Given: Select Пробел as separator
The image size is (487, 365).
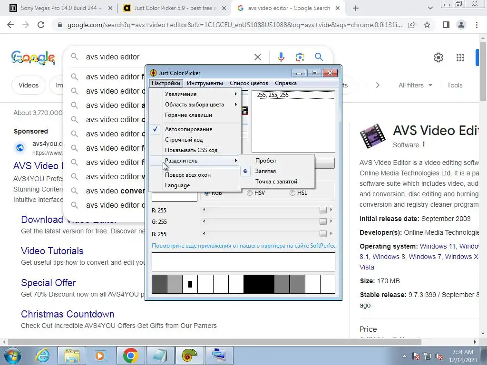Looking at the screenshot, I should (277, 161).
